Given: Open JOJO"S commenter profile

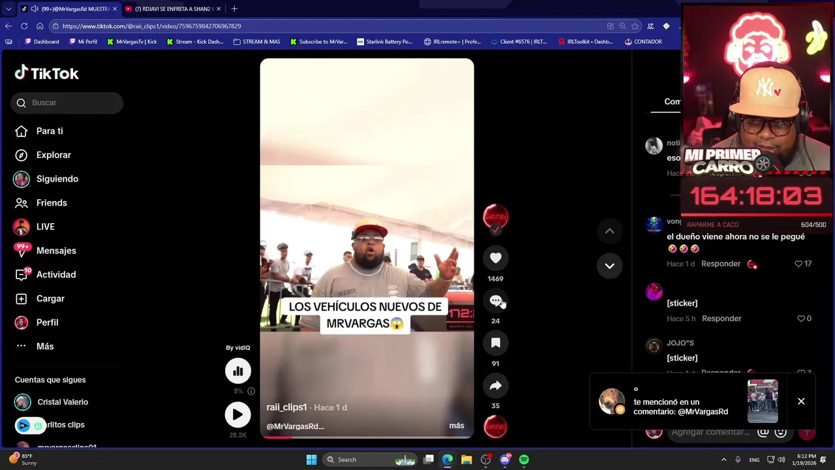Looking at the screenshot, I should click(680, 343).
